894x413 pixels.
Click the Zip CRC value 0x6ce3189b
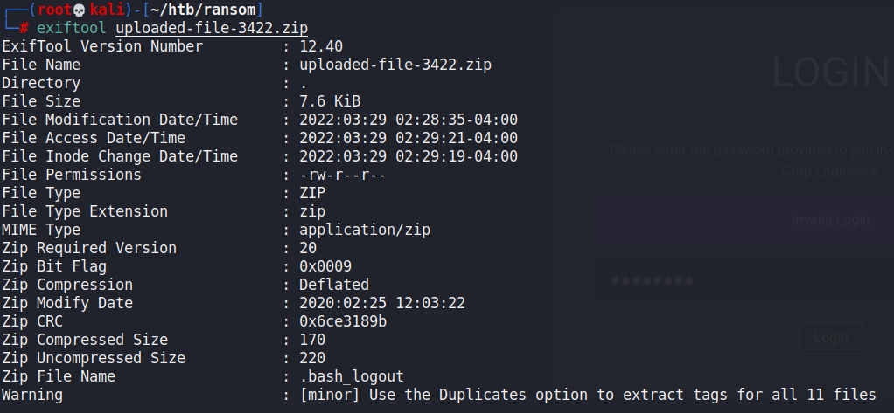tap(343, 321)
